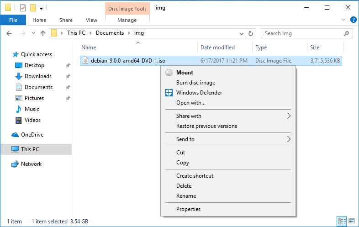This screenshot has width=359, height=227.
Task: Click the Properties checkmark icon in quick access toolbar
Action: pyautogui.click(x=23, y=8)
